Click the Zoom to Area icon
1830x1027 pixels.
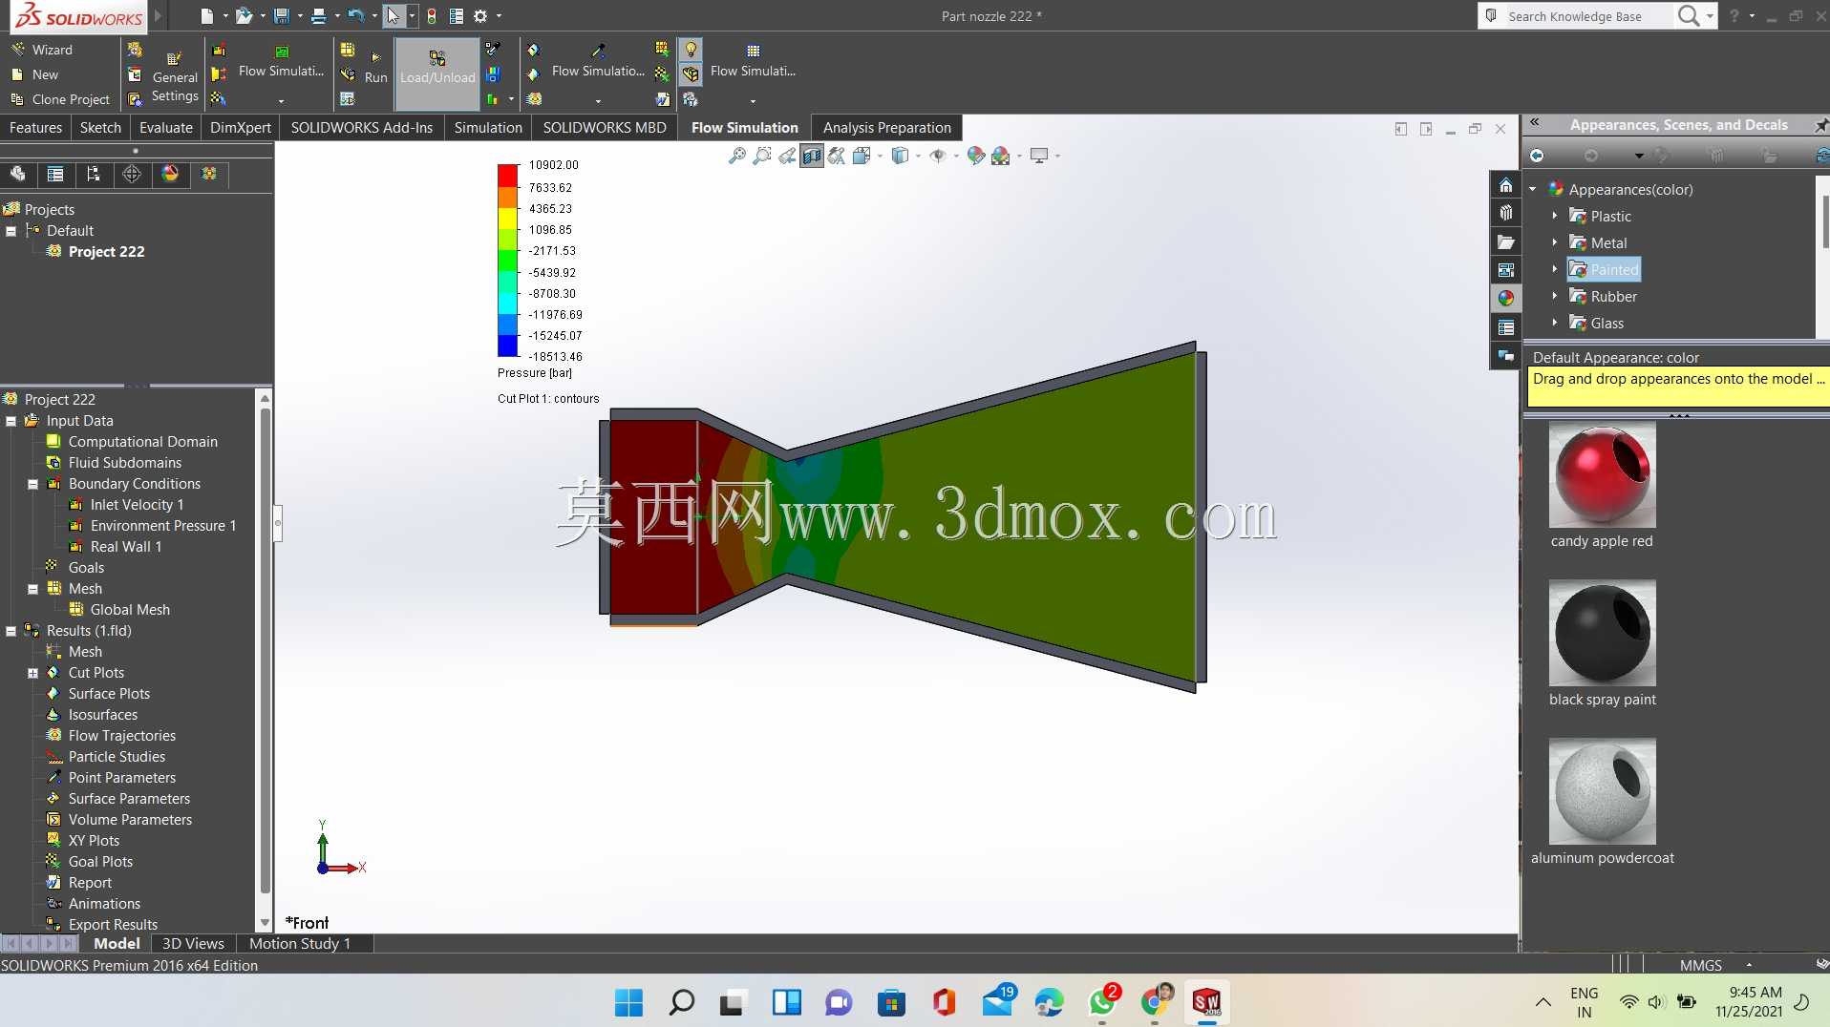click(761, 156)
